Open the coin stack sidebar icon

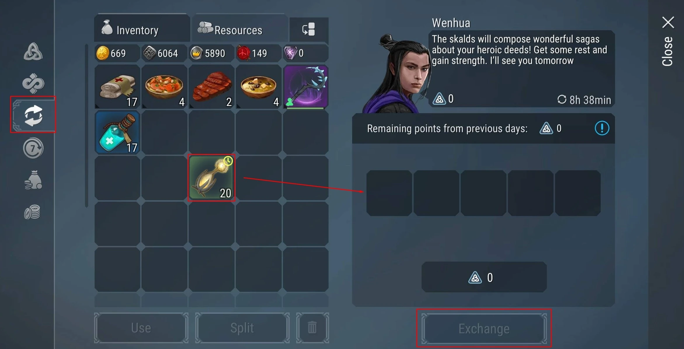[x=32, y=212]
